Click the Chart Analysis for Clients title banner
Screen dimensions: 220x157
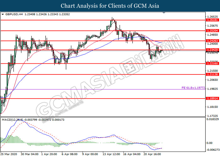[x=110, y=6]
